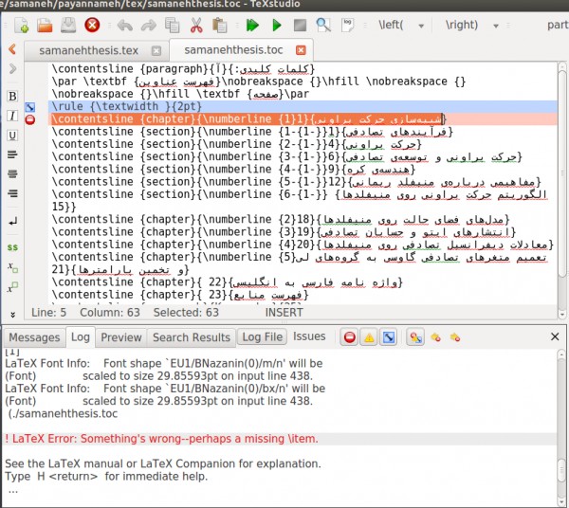Screen dimensions: 569x508
Task: Insert subscript using the x₀ icon
Action: [12, 268]
